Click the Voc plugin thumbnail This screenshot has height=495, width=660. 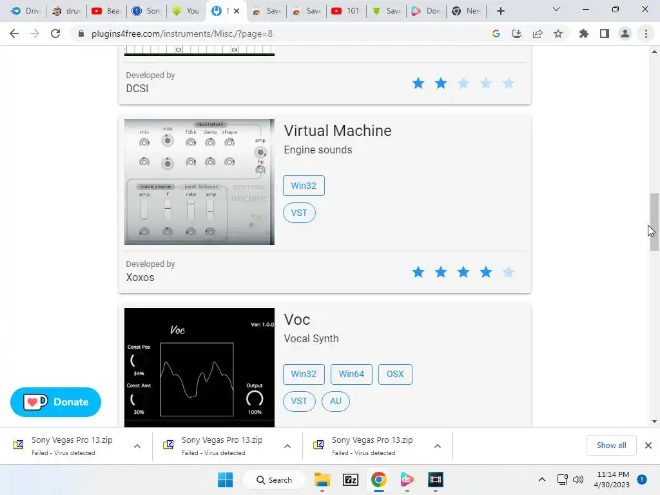click(x=200, y=367)
